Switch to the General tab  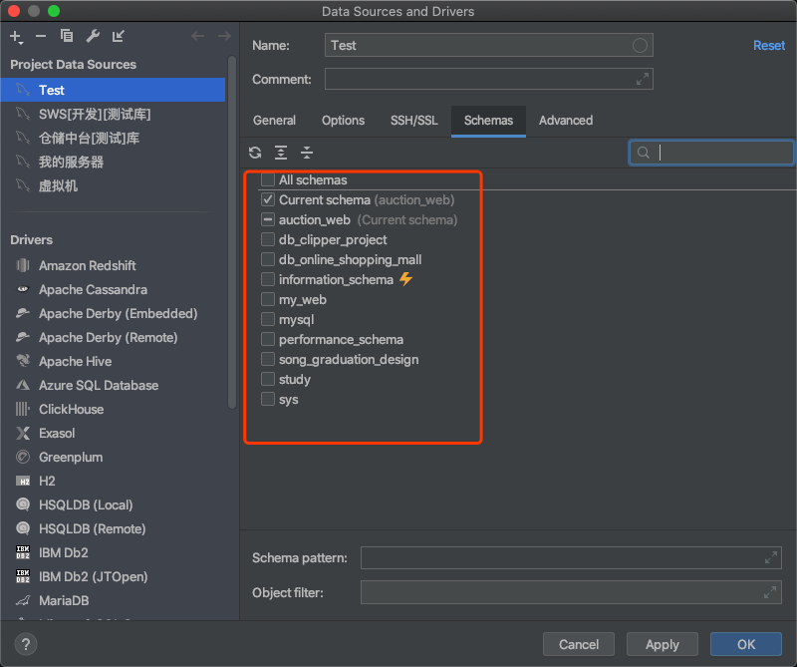click(x=274, y=121)
